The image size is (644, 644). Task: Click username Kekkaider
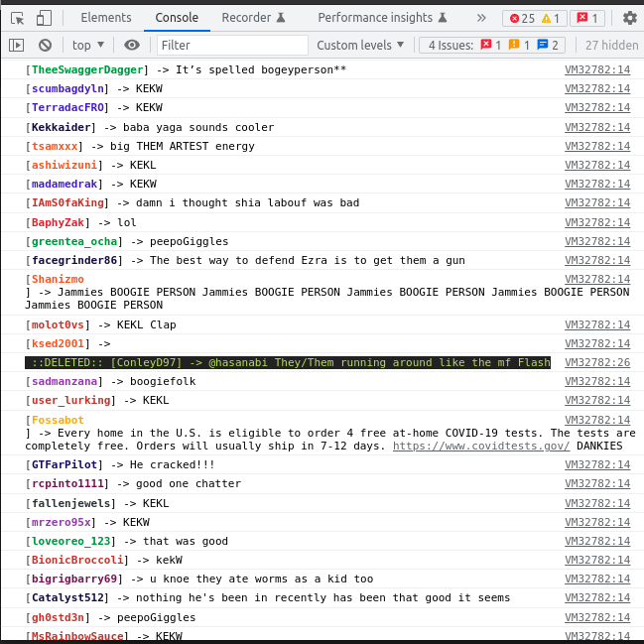[61, 127]
